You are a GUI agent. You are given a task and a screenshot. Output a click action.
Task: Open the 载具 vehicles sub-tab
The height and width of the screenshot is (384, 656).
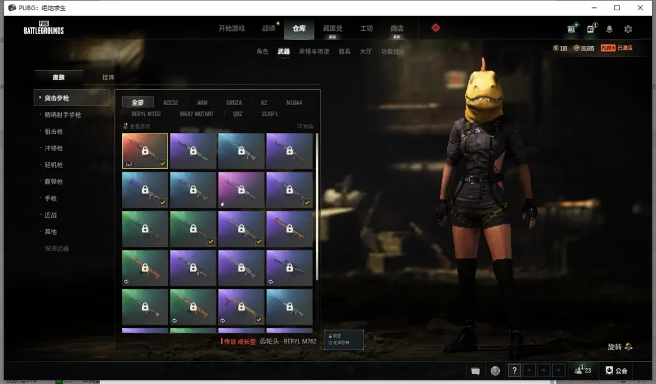344,52
